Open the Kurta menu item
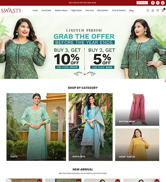This screenshot has height=182, width=166. coord(35,10)
